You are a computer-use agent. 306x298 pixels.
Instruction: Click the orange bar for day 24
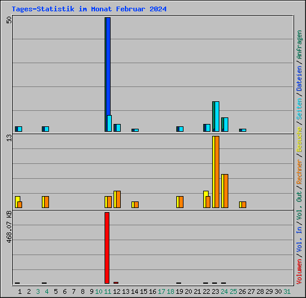coord(226,191)
